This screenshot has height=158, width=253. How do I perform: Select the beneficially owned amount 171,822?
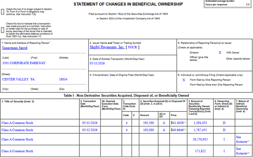pos(200,151)
